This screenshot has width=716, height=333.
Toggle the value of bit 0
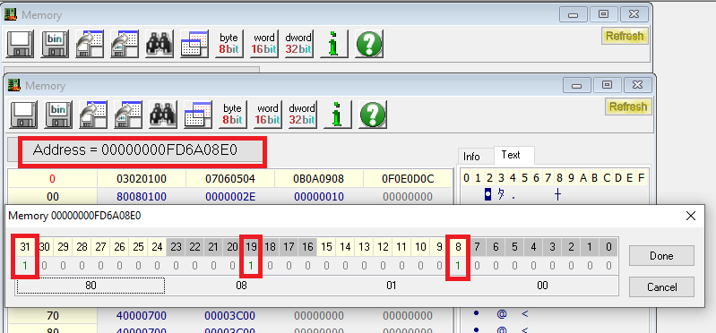608,266
